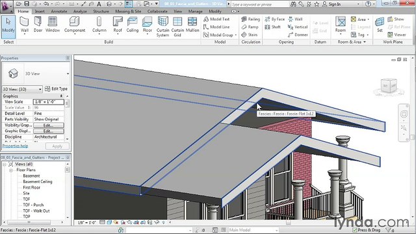Select the Column tool

99,25
